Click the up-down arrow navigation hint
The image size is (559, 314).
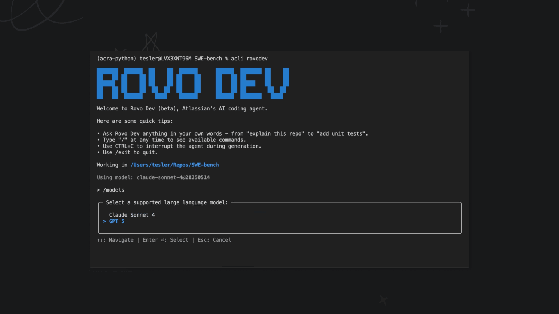99,240
